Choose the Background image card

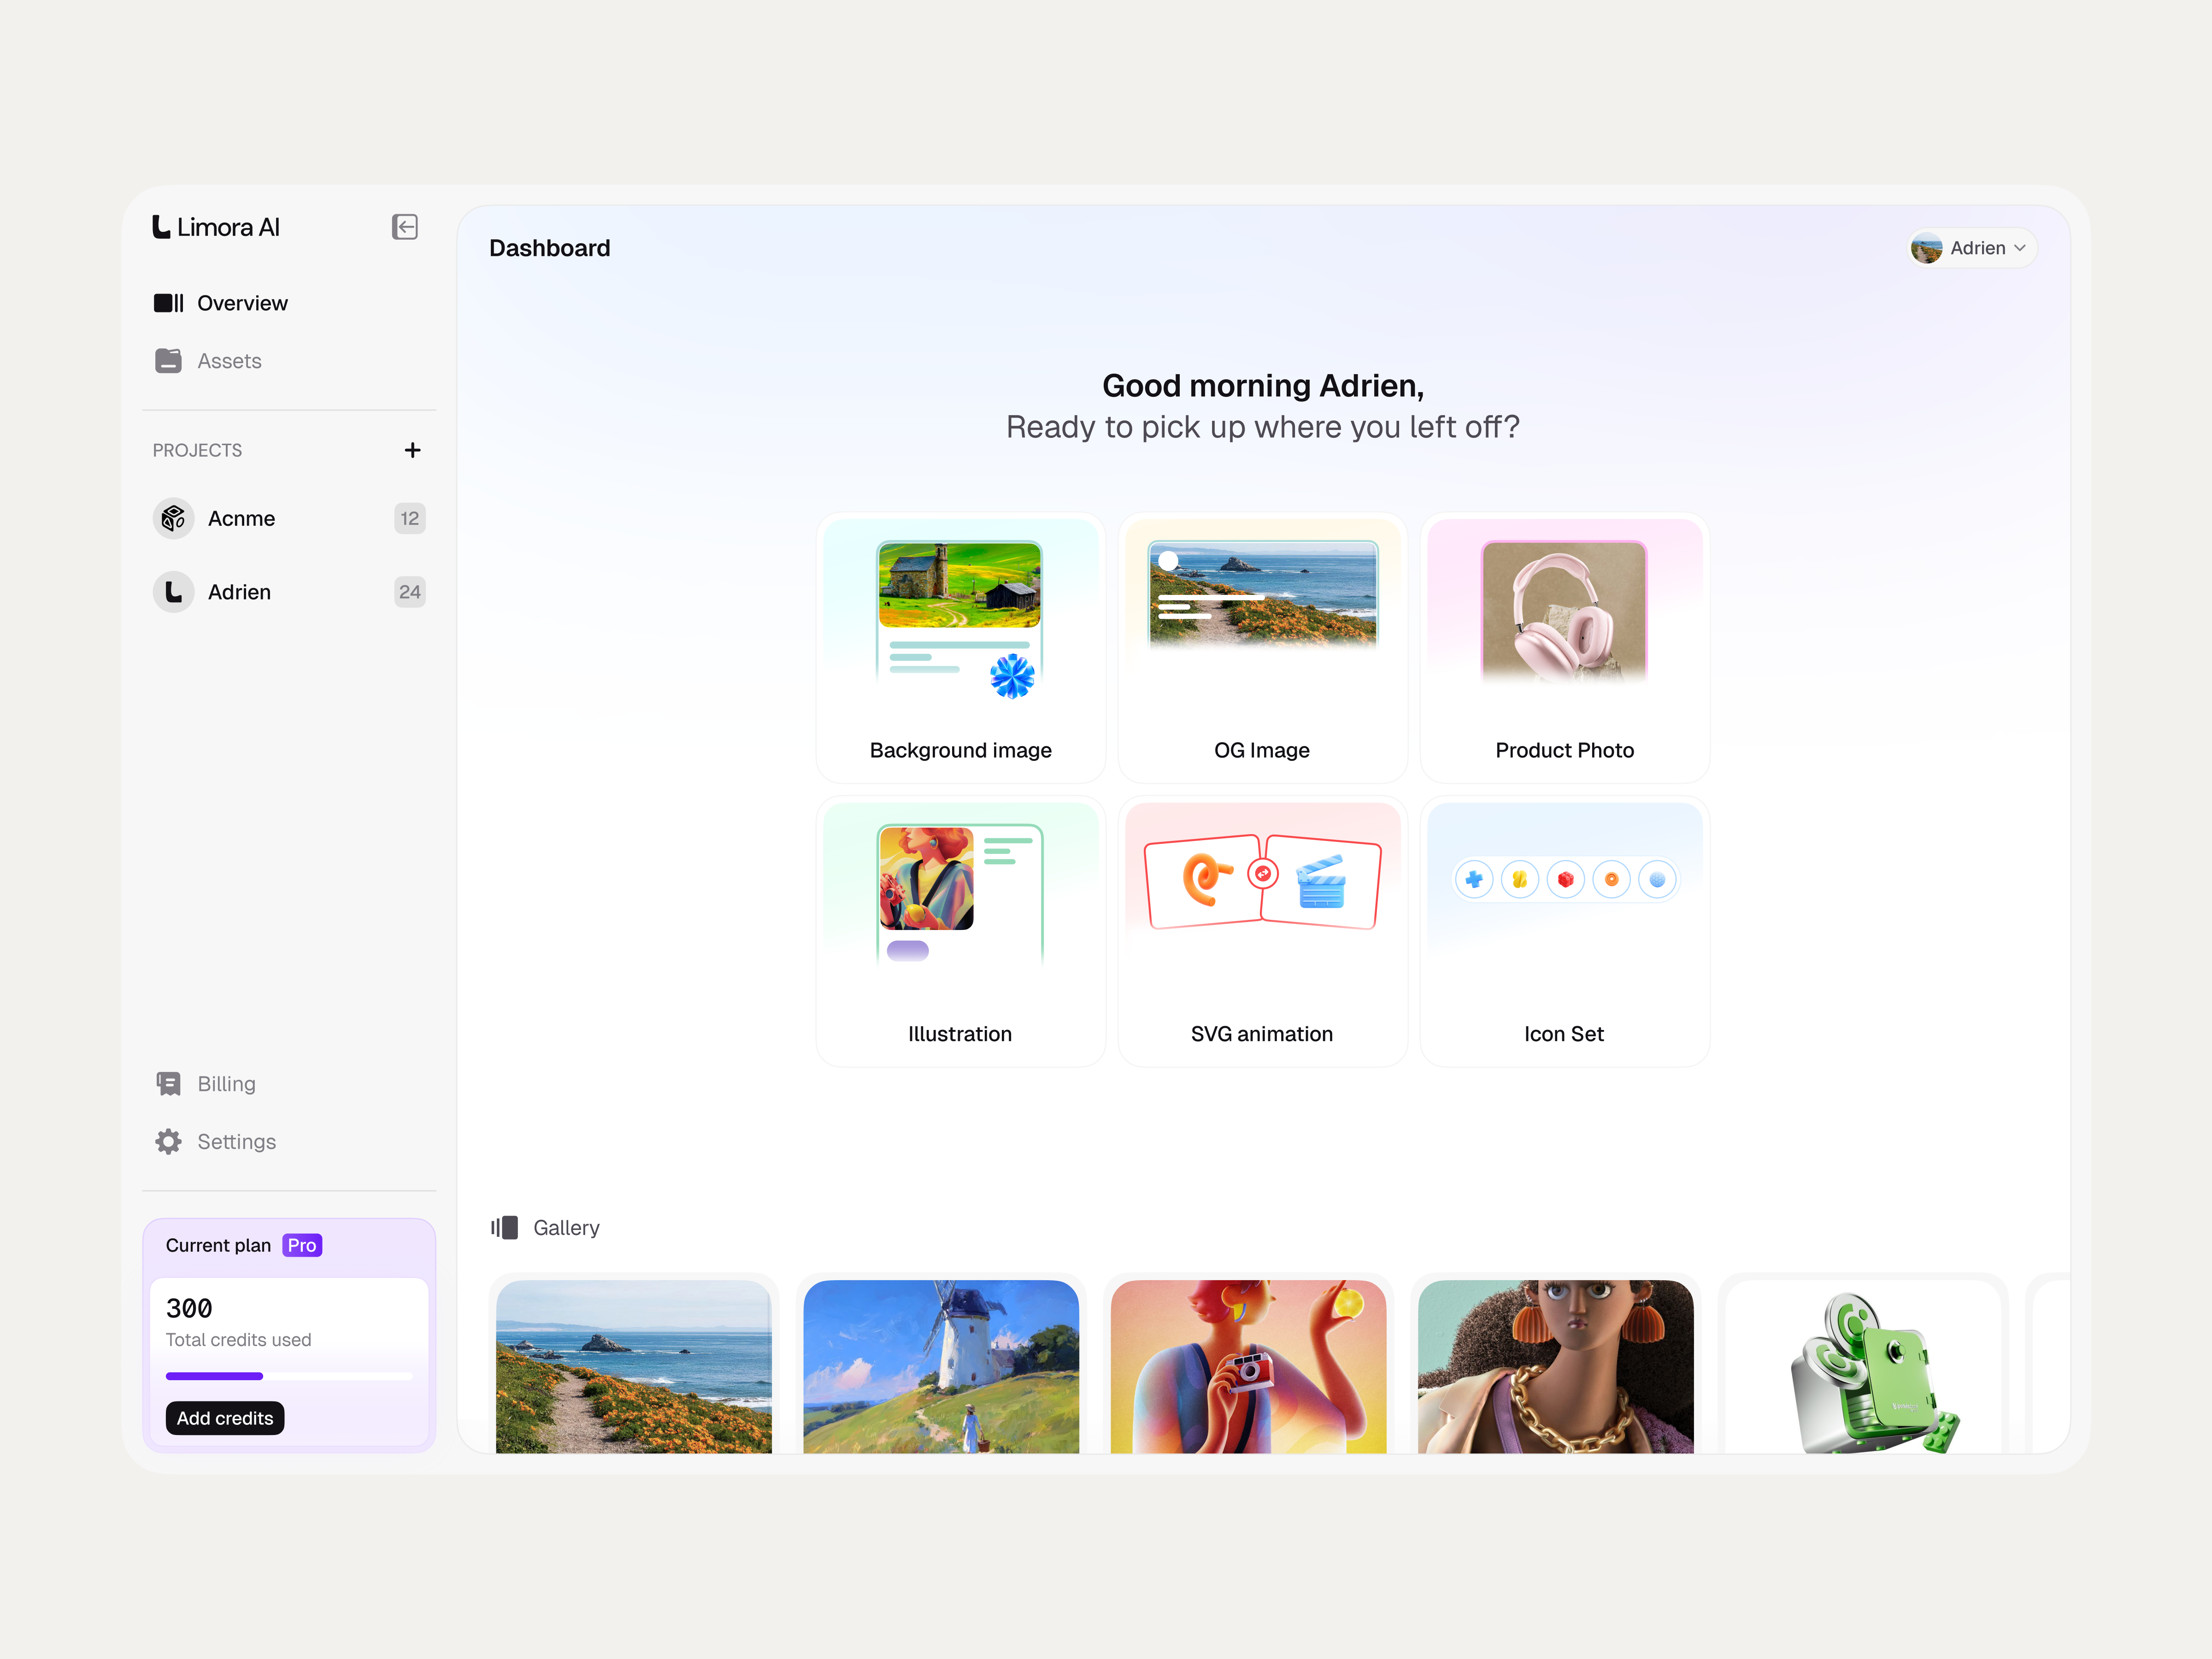pyautogui.click(x=961, y=648)
